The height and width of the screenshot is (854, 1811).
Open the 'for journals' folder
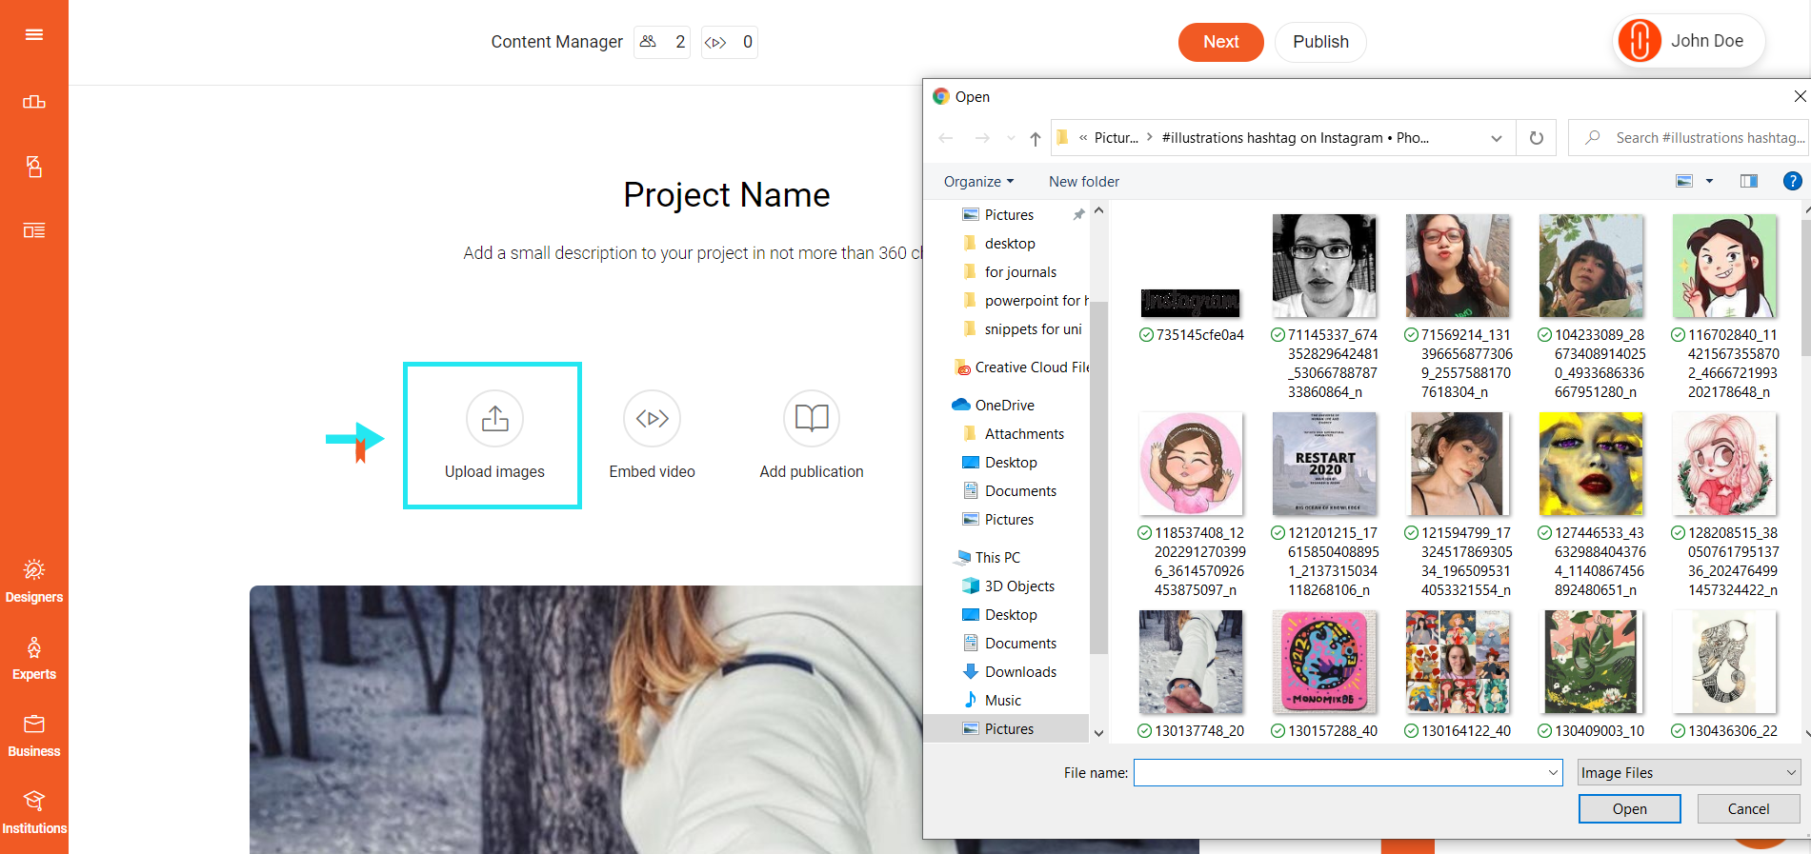(x=1020, y=272)
